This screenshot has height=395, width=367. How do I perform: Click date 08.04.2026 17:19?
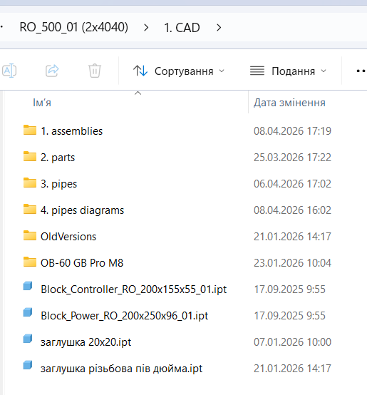292,131
